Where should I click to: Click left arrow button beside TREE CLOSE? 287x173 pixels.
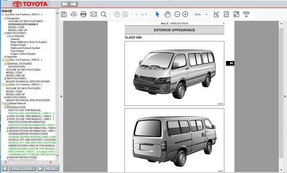click(x=4, y=169)
